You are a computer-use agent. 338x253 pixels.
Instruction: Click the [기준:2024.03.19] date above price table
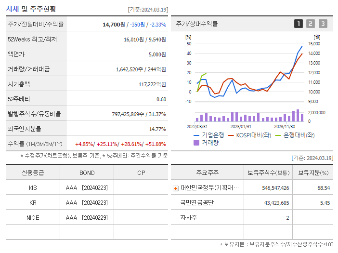pos(148,10)
